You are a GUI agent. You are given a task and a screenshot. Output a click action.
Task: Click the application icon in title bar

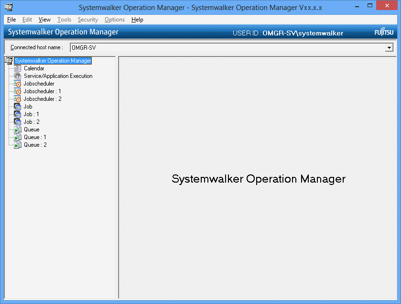click(9, 7)
